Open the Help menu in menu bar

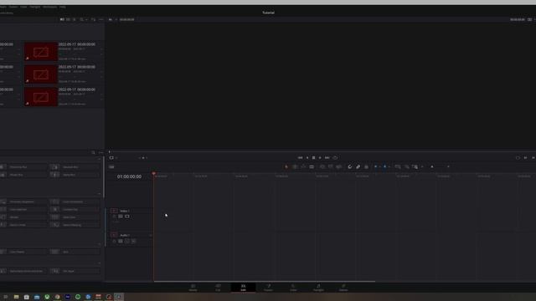[x=63, y=7]
